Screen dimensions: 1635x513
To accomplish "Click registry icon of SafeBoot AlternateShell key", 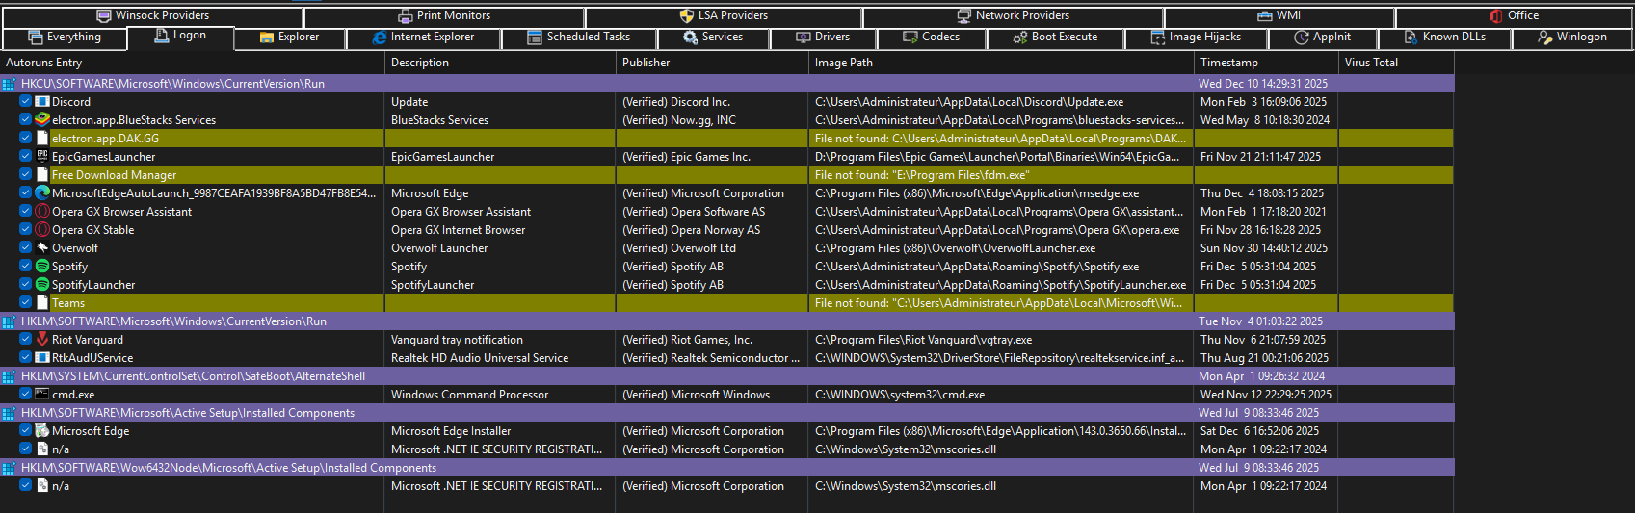I will click(x=9, y=376).
